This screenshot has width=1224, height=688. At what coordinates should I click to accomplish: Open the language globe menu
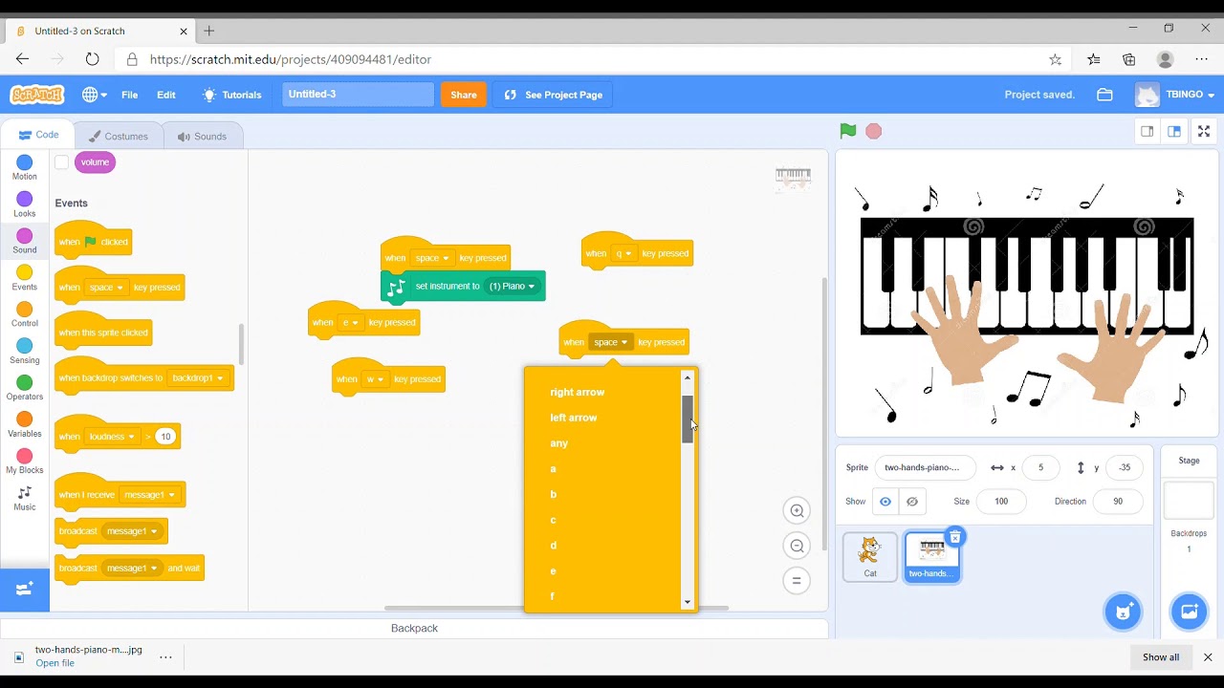click(x=94, y=95)
